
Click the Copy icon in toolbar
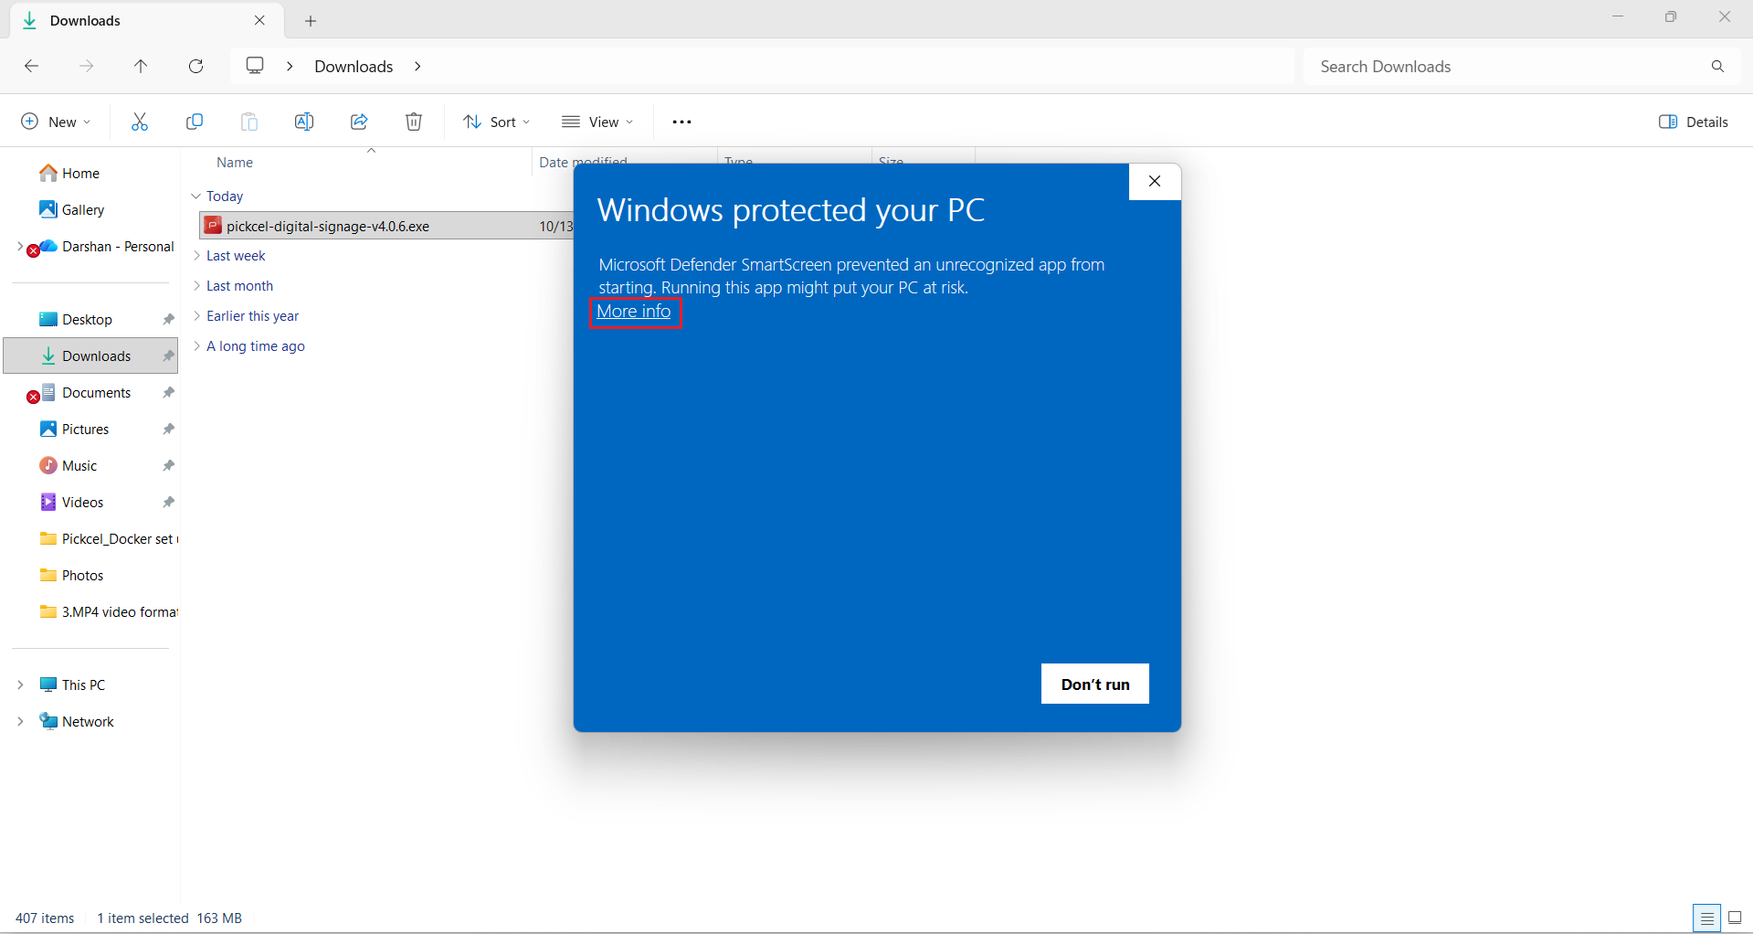195,122
